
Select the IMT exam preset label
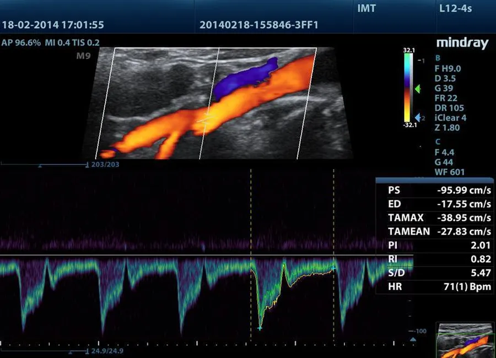point(368,8)
